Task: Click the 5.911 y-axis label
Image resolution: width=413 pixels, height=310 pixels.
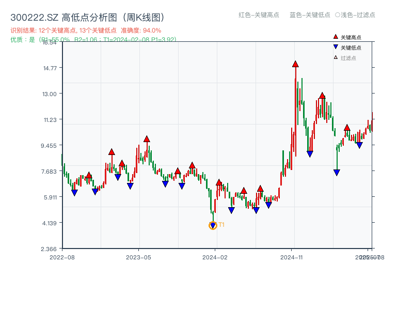Action: pos(50,197)
